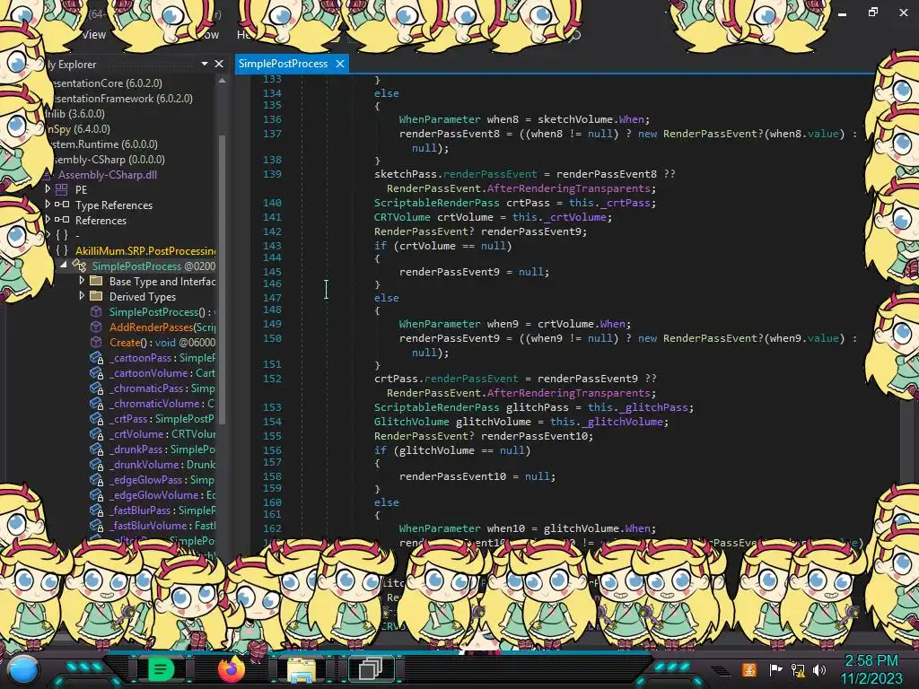Follow the GlitchVolume type on line 154
Image resolution: width=919 pixels, height=689 pixels.
point(411,422)
